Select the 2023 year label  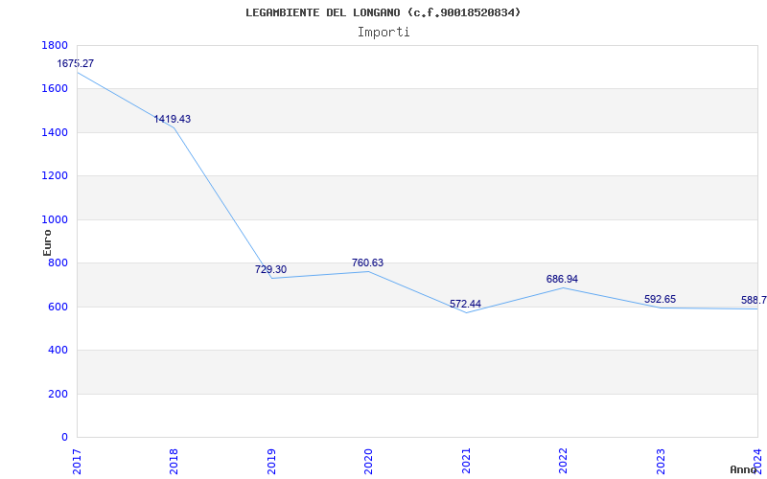661,462
